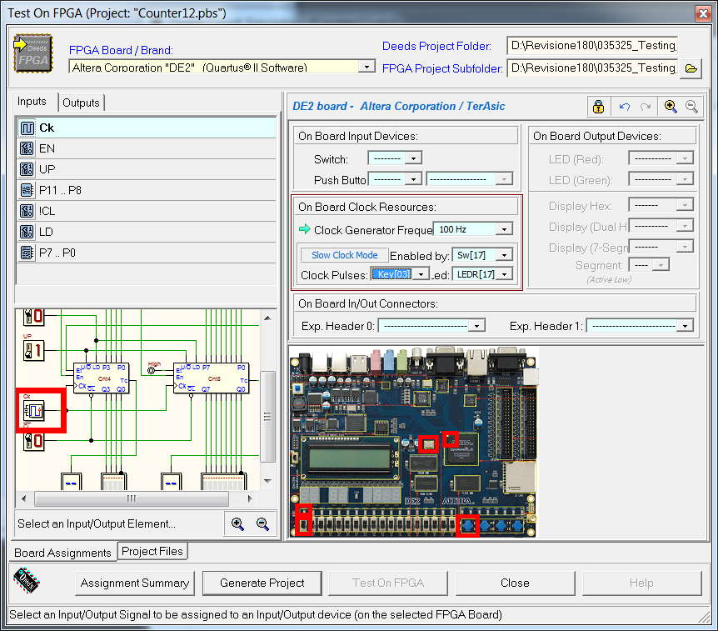Close the Test On FPGA window
The height and width of the screenshot is (631, 718).
[x=703, y=13]
